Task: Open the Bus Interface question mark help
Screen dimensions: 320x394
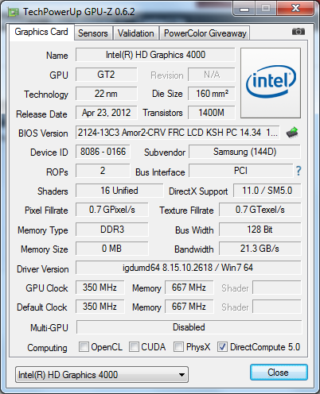Action: [299, 171]
